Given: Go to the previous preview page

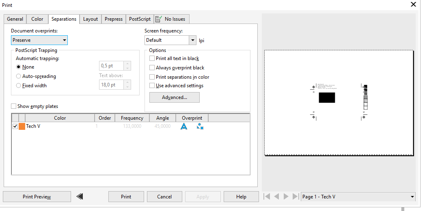Looking at the screenshot, I should coord(276,197).
